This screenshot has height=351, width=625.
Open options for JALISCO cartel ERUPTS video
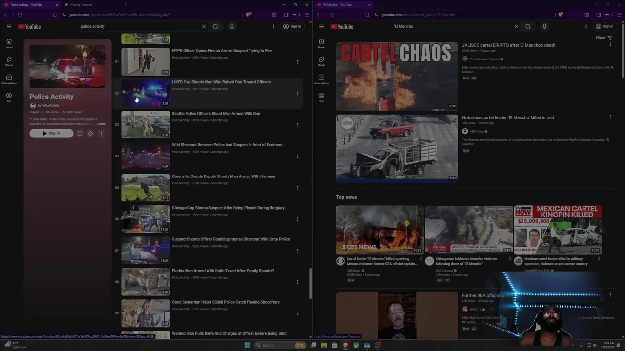pos(610,45)
